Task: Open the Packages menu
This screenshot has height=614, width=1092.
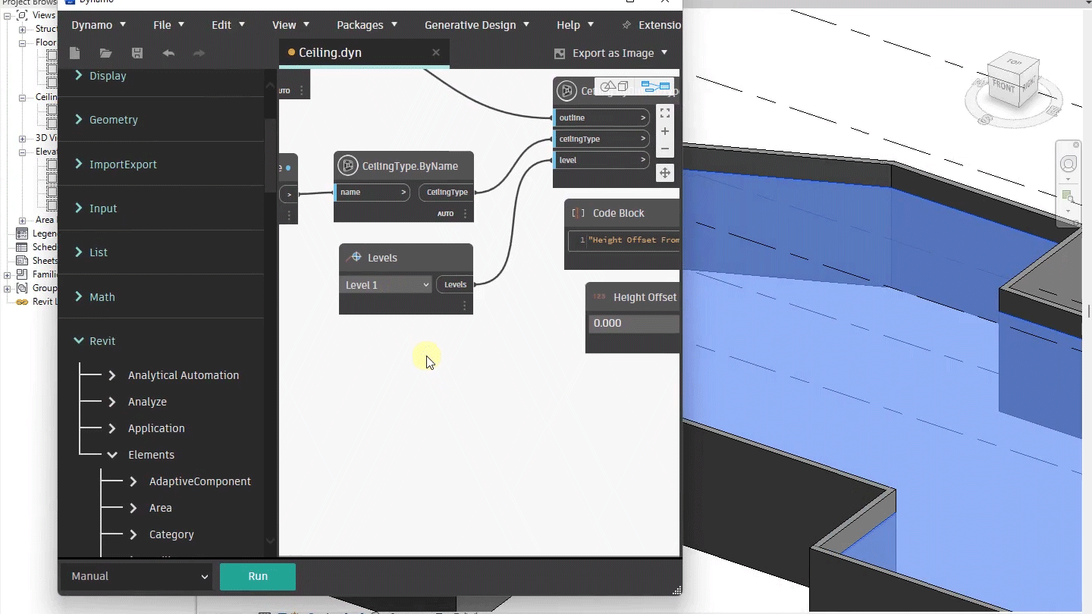Action: [x=367, y=25]
